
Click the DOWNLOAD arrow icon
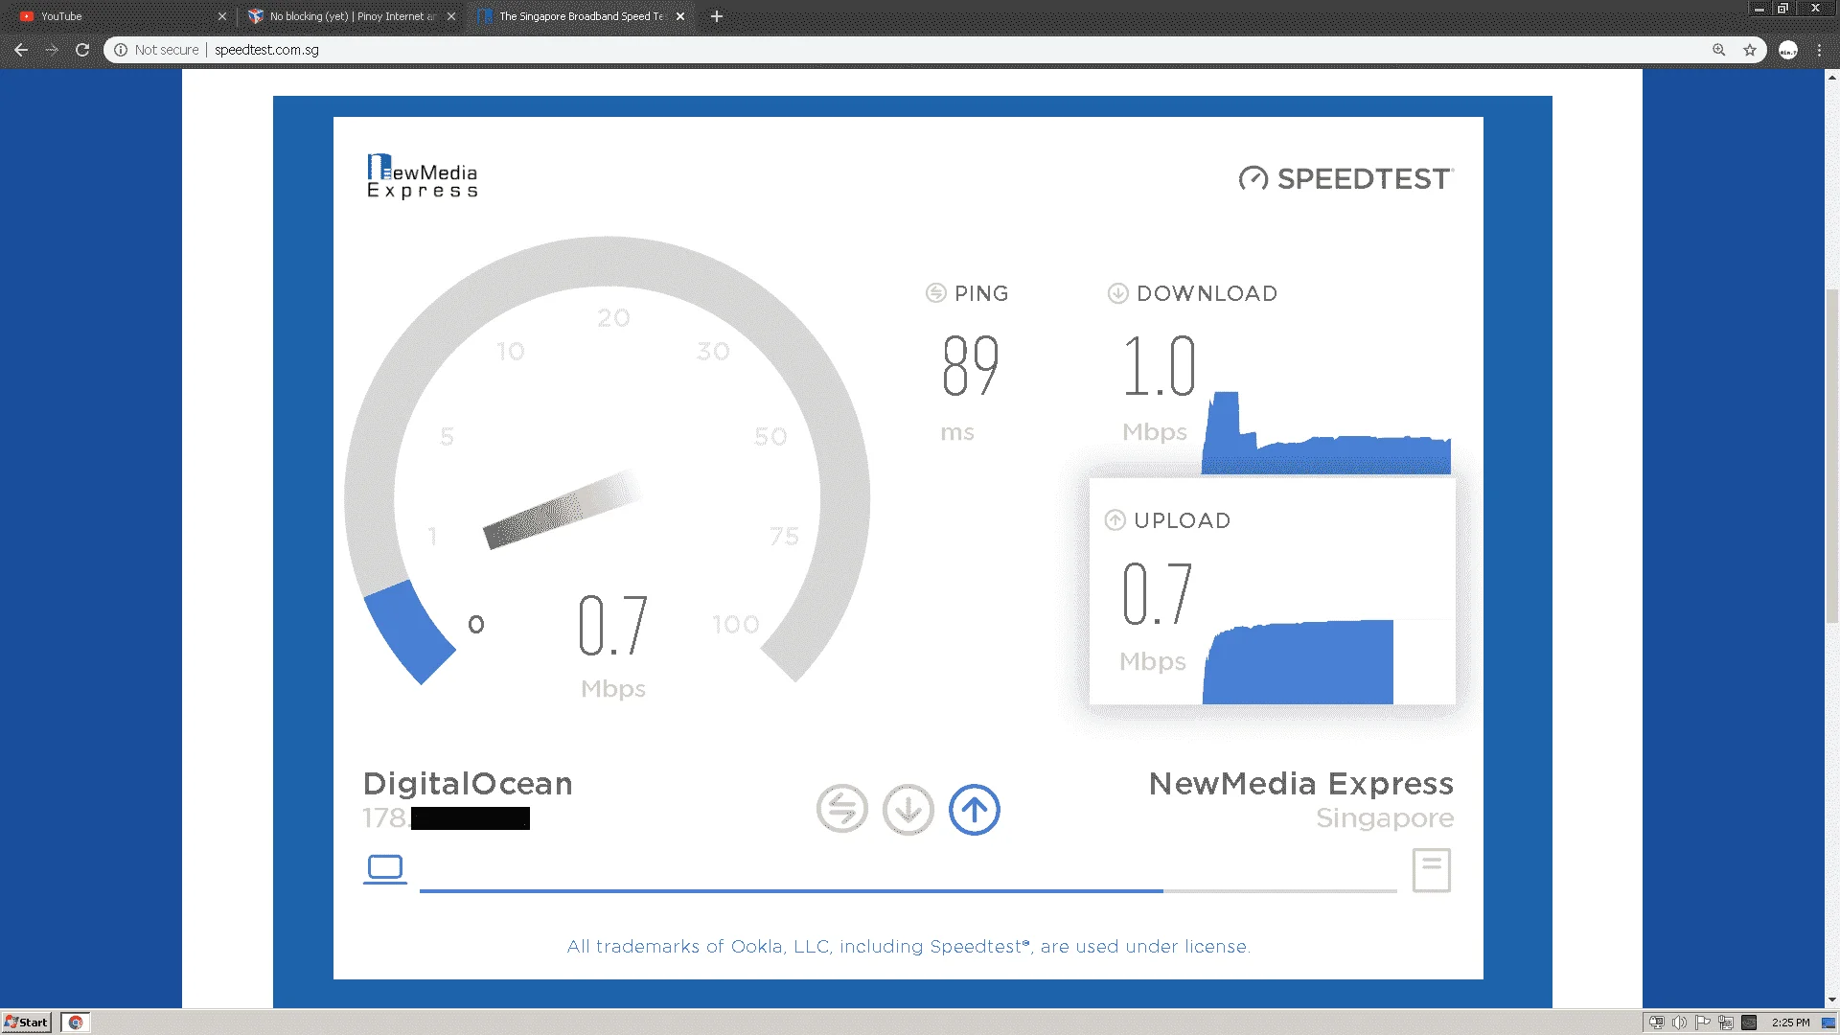(1117, 293)
